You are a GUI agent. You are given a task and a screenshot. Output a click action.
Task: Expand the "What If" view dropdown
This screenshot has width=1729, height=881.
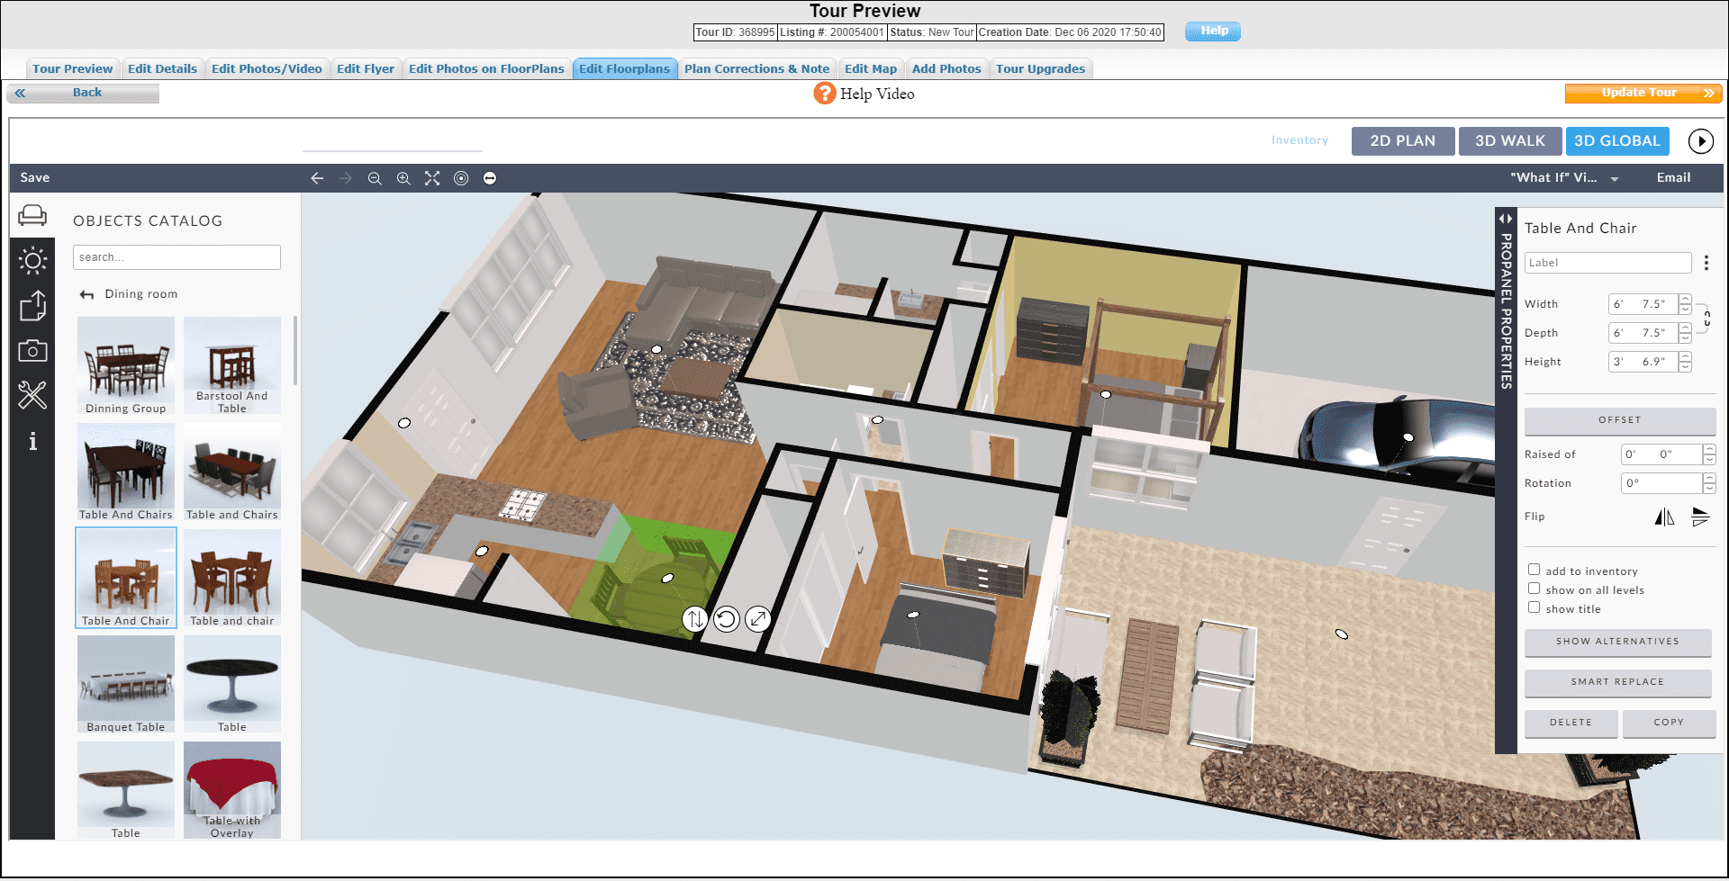pos(1615,179)
